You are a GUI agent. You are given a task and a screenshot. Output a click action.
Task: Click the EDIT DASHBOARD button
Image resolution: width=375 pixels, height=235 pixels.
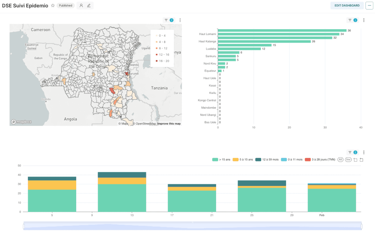point(347,5)
